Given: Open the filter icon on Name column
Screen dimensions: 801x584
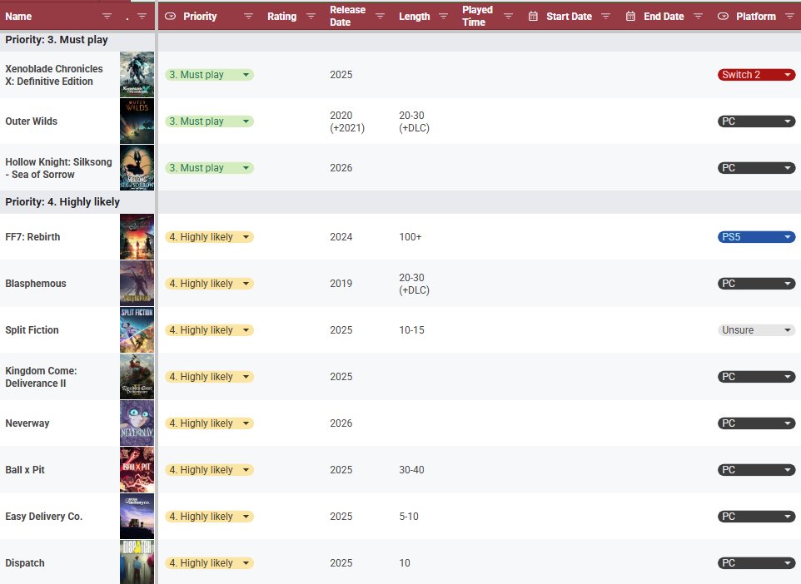Looking at the screenshot, I should tap(107, 17).
